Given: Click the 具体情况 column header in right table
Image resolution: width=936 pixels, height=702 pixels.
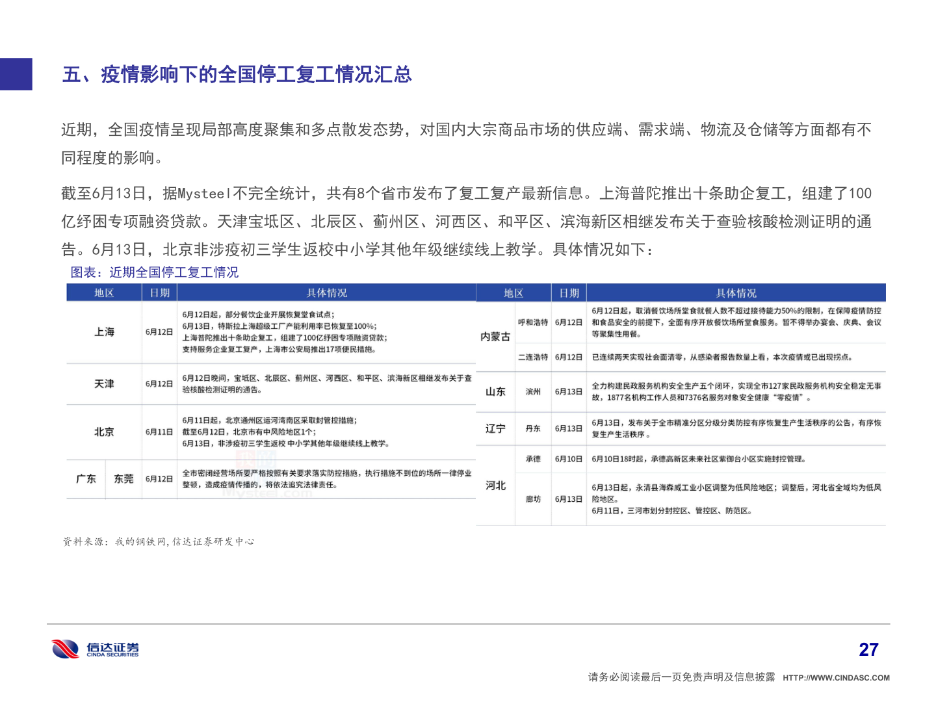Looking at the screenshot, I should click(736, 292).
